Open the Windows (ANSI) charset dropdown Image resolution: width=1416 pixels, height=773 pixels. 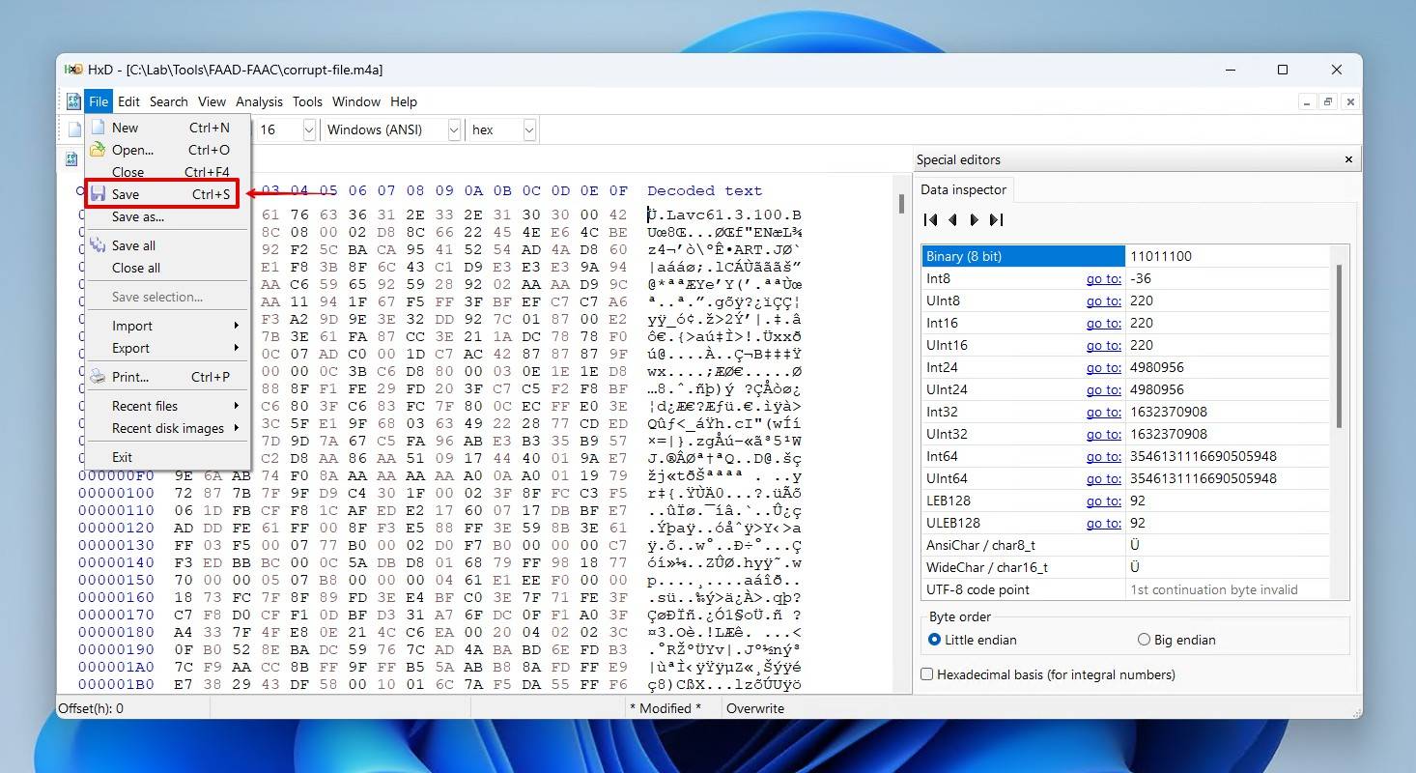point(453,129)
